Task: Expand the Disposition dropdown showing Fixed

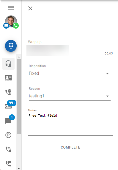Action: click(70, 74)
